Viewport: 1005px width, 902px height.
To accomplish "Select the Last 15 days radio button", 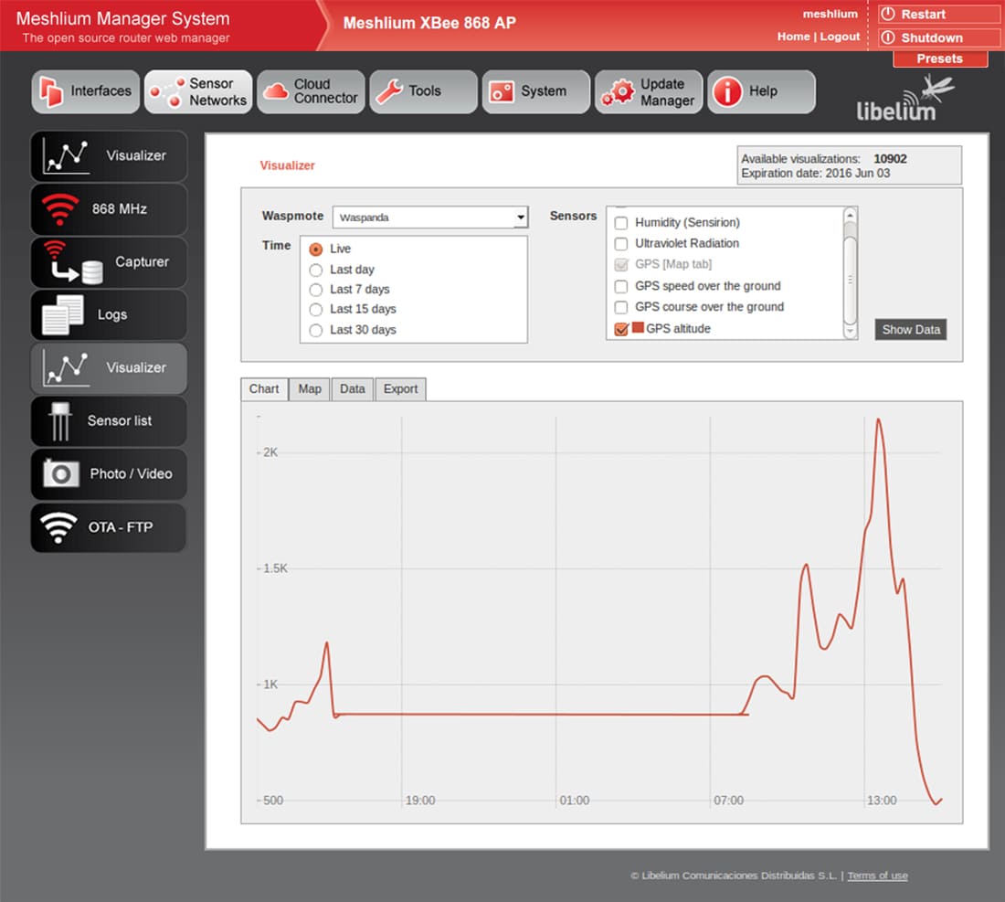I will pos(315,310).
